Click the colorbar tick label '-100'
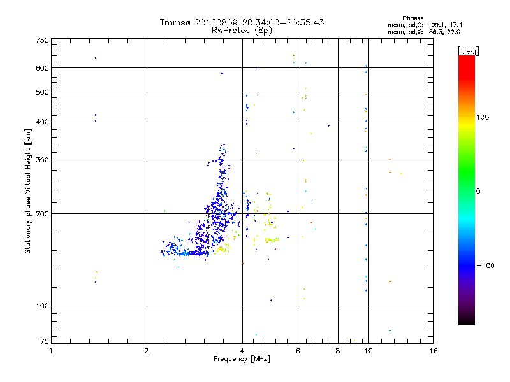The image size is (510, 382). click(x=485, y=265)
